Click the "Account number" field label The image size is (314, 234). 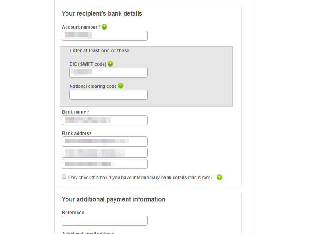click(x=80, y=27)
